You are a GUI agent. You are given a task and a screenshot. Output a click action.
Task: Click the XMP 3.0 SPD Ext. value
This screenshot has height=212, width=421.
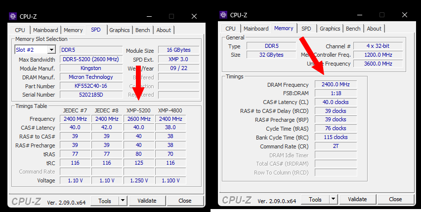click(178, 59)
